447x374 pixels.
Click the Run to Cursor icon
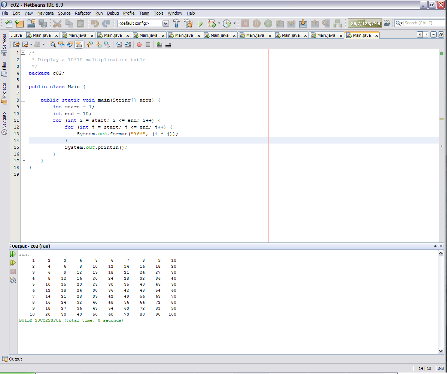click(326, 23)
